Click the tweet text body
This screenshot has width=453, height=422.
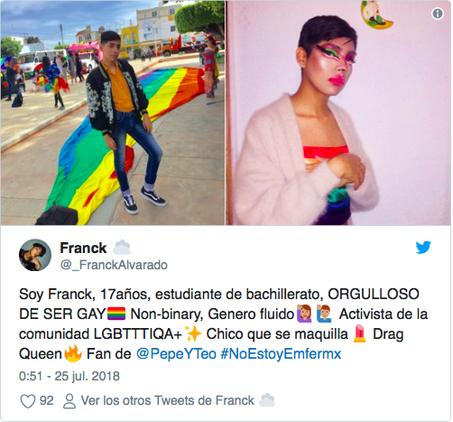tap(223, 324)
